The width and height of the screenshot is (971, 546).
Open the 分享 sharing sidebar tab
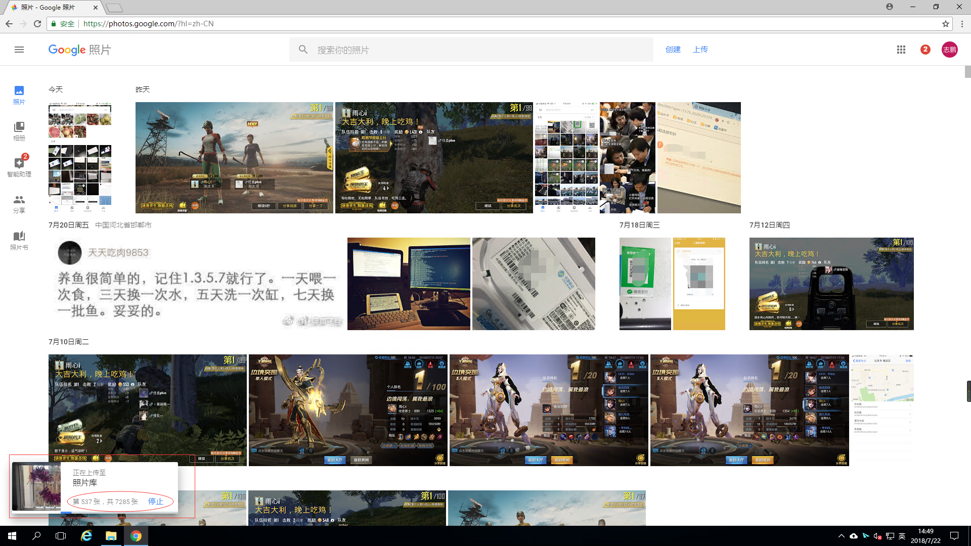19,204
